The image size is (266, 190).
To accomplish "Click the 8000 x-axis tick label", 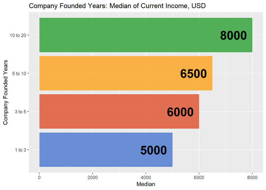I will [x=252, y=177].
